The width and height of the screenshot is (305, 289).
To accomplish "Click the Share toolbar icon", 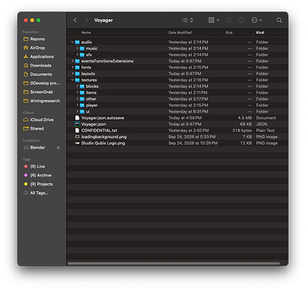I will click(x=229, y=20).
